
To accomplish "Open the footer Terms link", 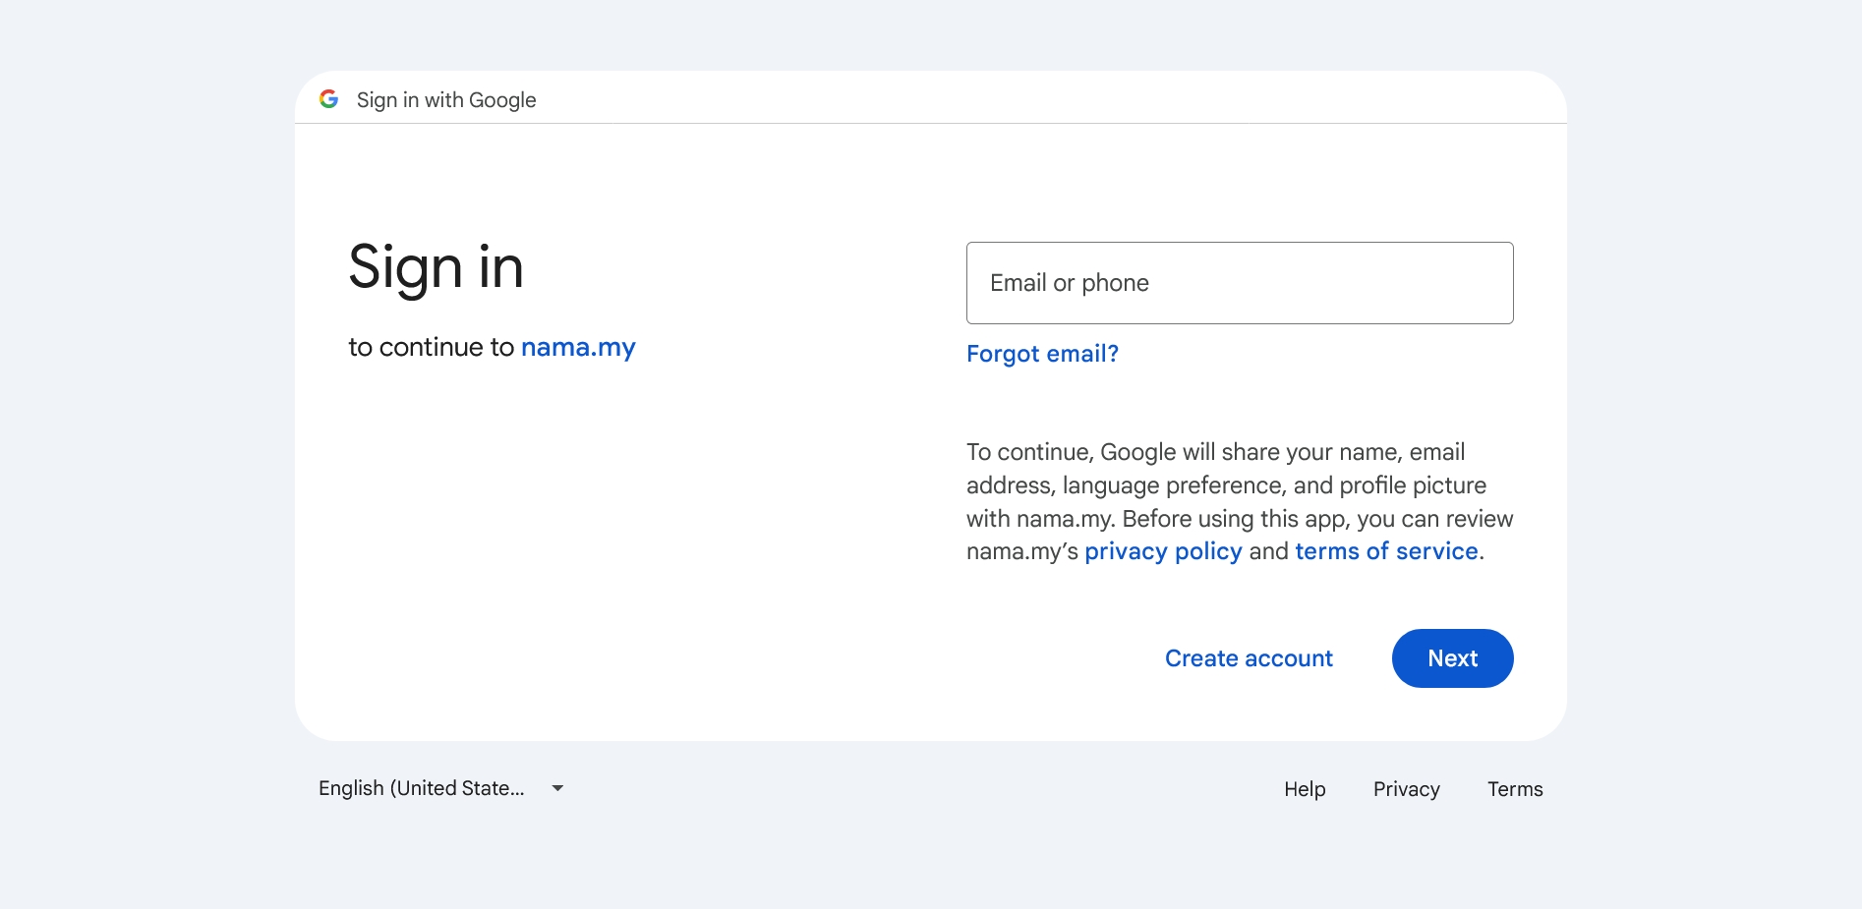I will pyautogui.click(x=1514, y=789).
